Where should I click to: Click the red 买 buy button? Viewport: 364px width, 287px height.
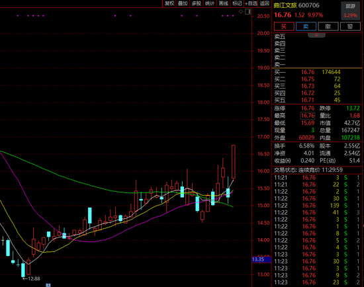point(284,26)
